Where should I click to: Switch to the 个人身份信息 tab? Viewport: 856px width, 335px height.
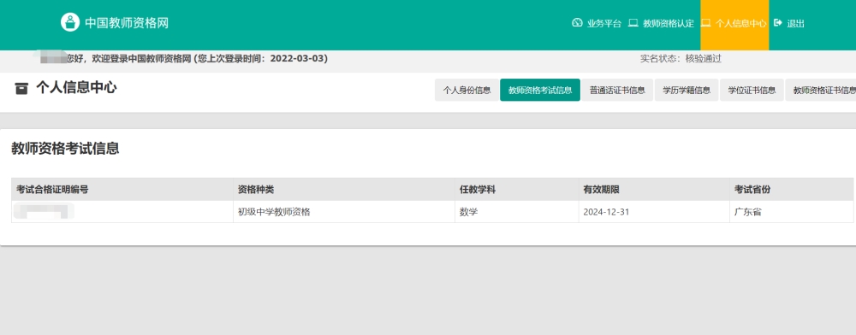[467, 91]
